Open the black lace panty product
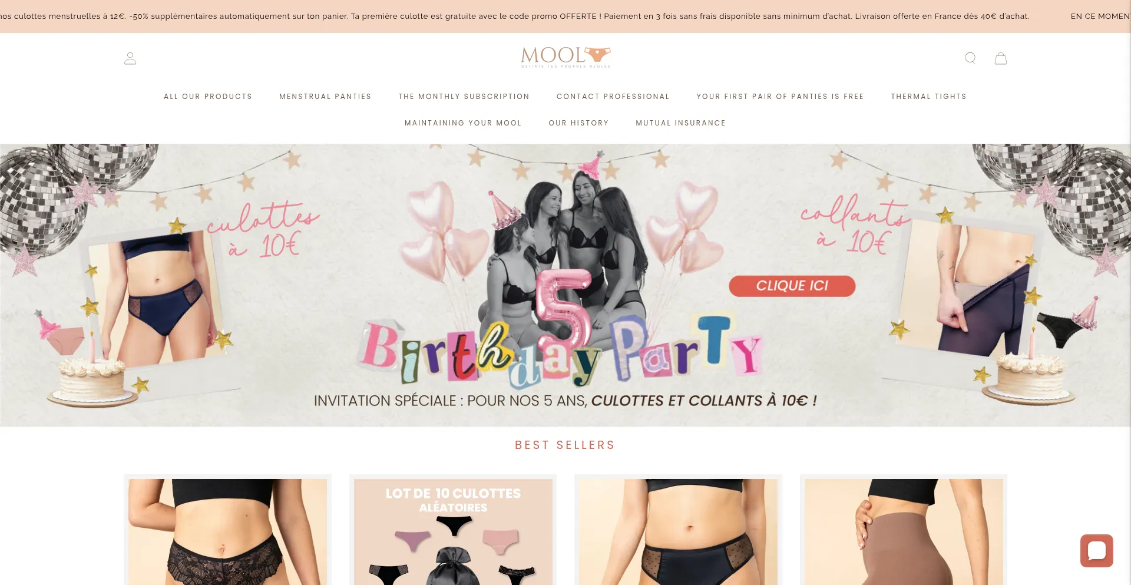 (x=227, y=530)
